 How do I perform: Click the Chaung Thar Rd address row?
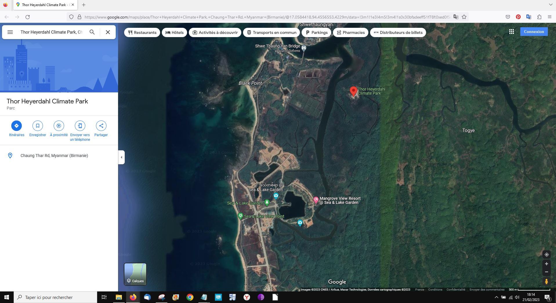[x=59, y=156]
